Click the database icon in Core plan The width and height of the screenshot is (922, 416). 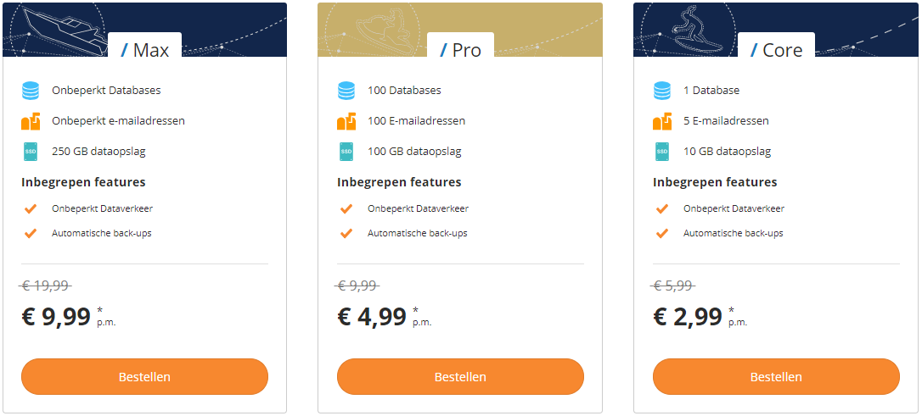662,91
